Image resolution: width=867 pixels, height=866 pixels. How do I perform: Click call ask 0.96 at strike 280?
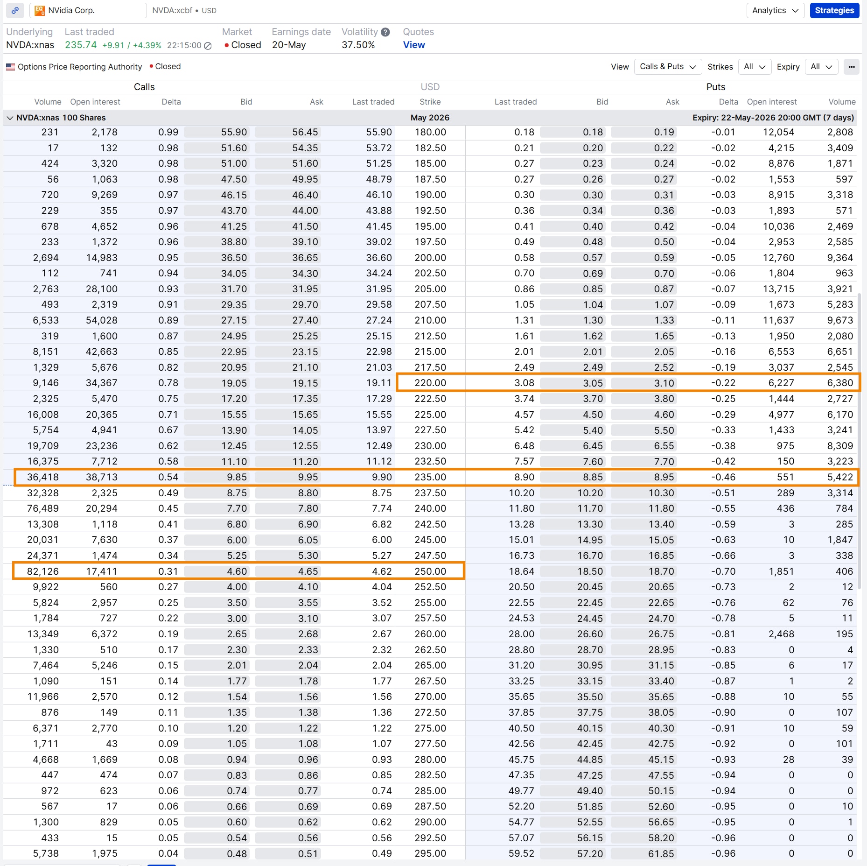click(x=287, y=760)
